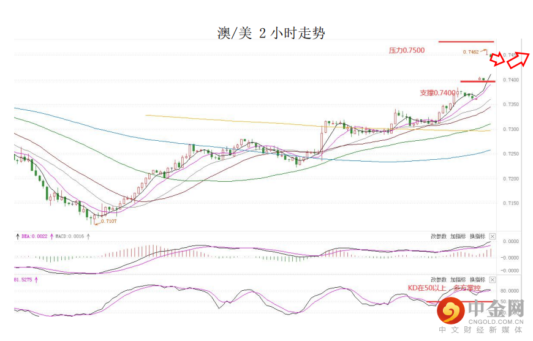Click the magenta arrow next to 81.5275
The width and height of the screenshot is (533, 341).
tap(36, 280)
